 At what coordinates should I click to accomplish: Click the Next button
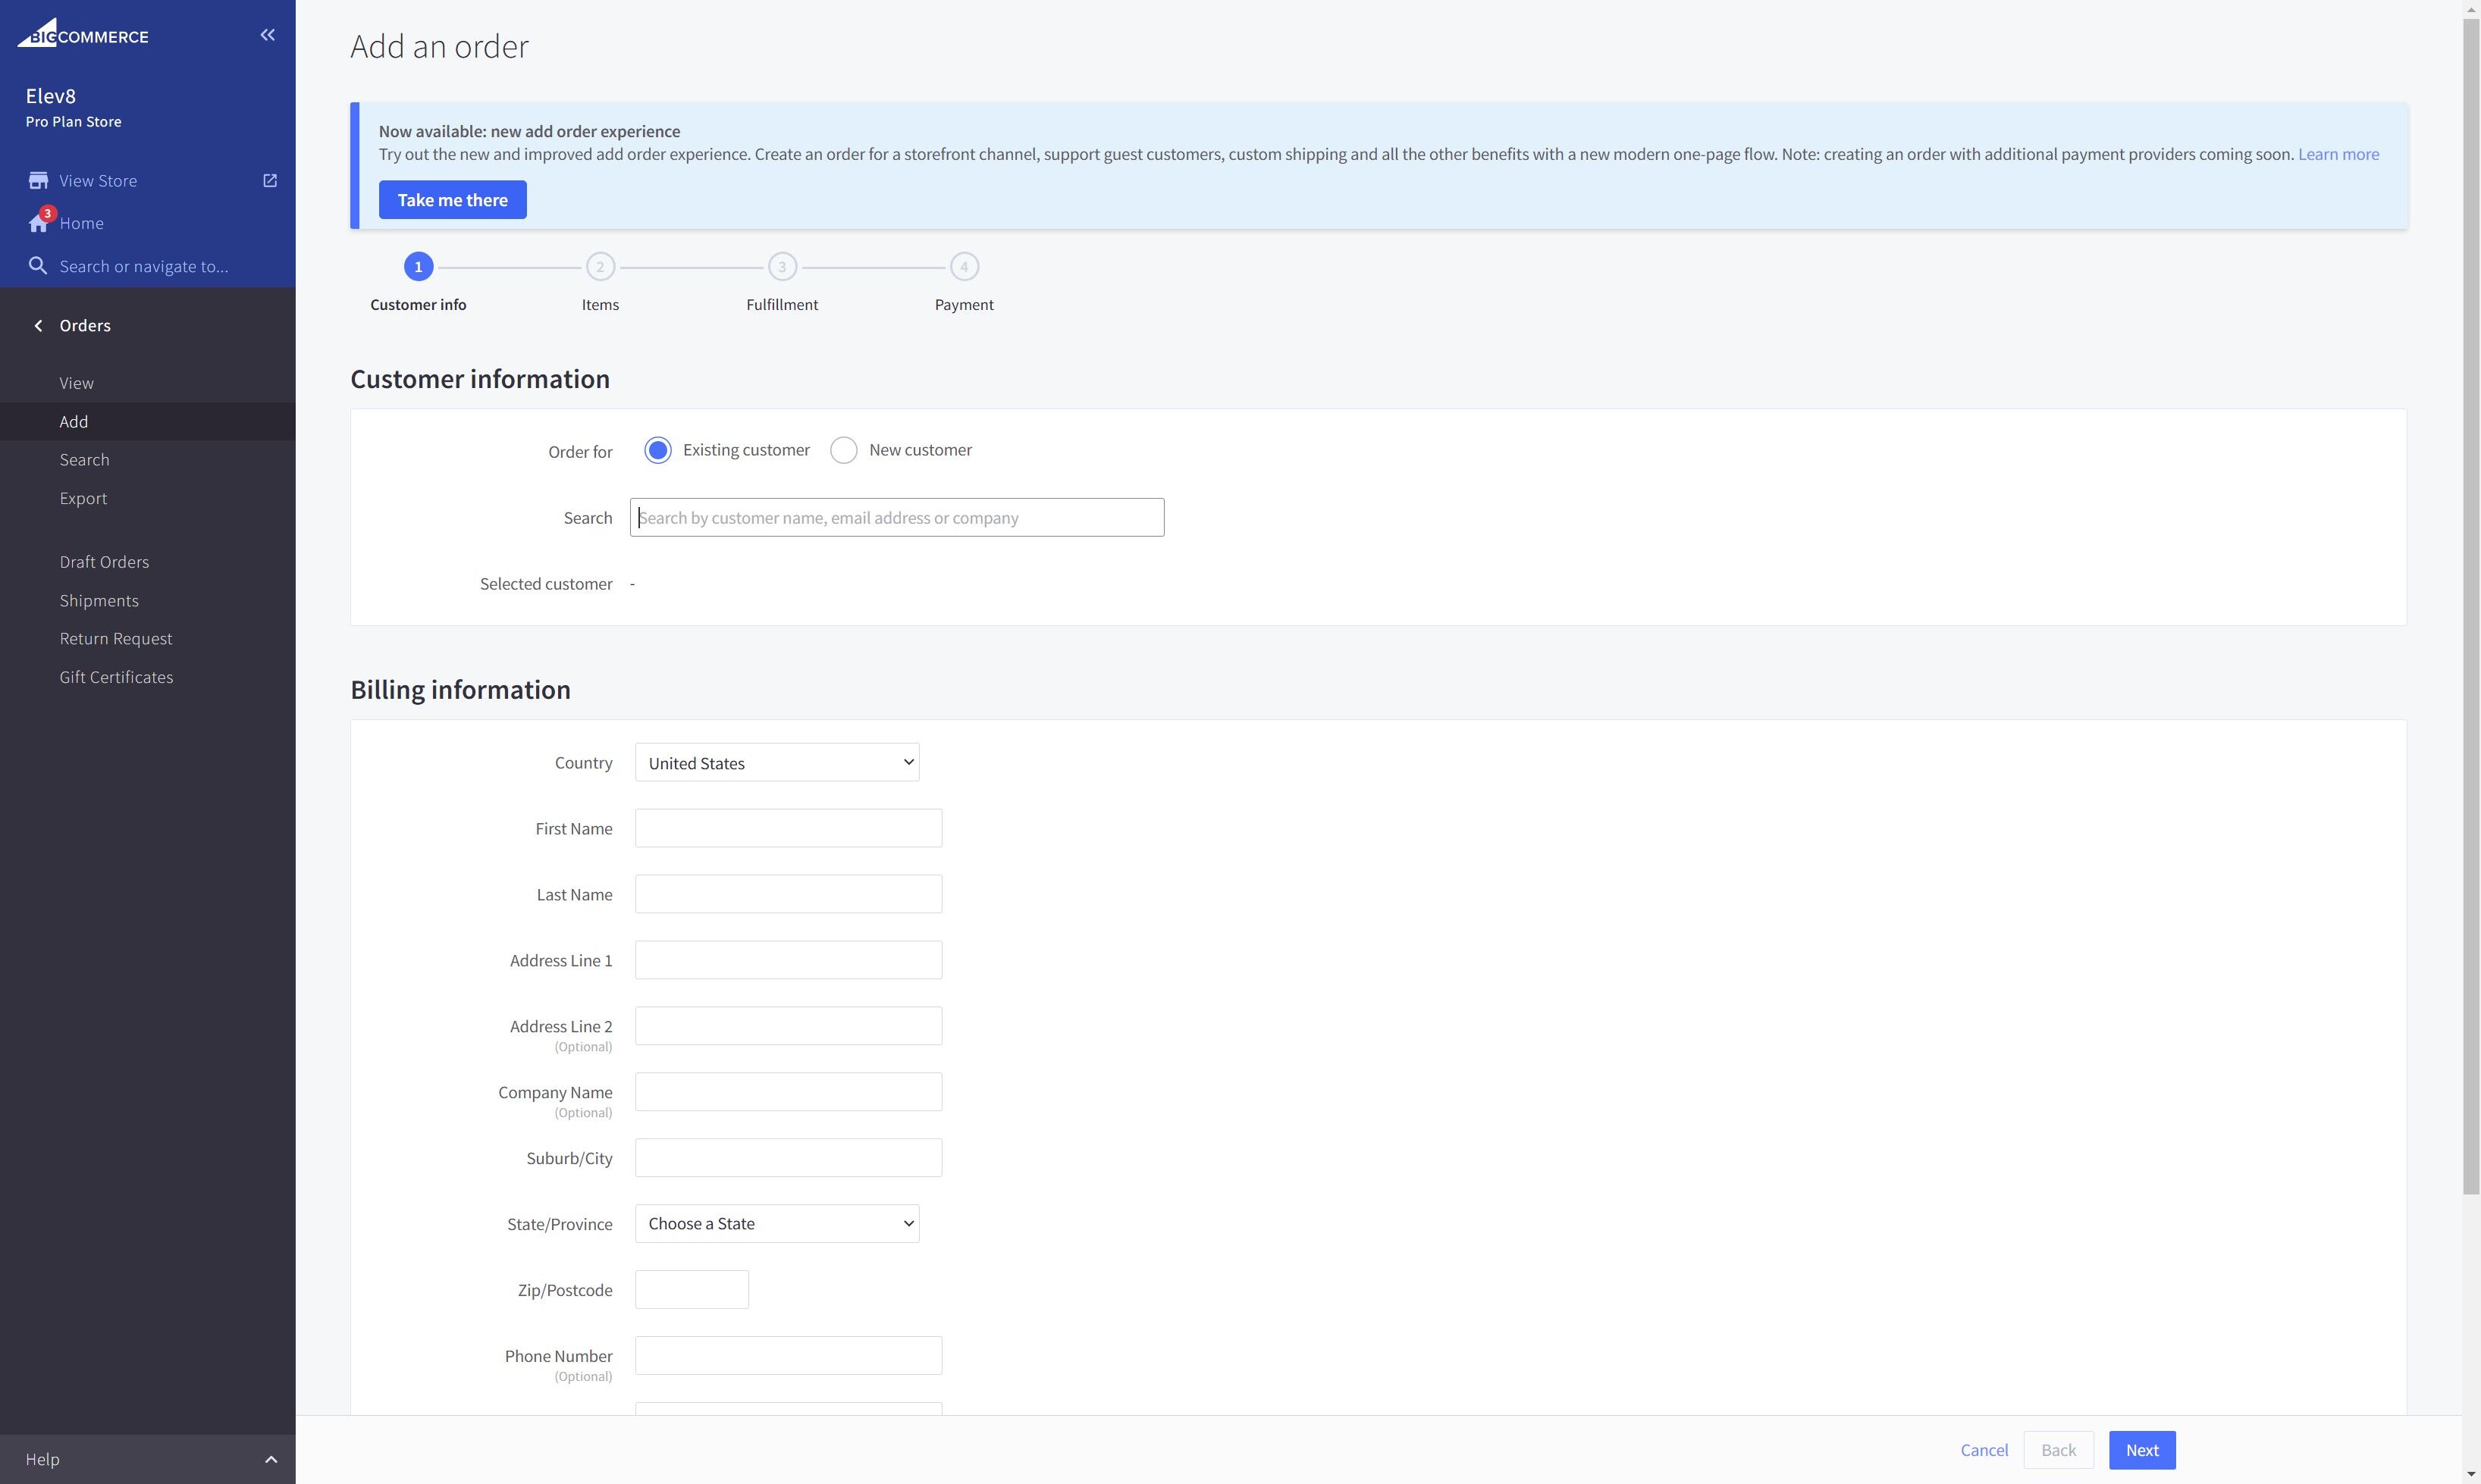[x=2142, y=1450]
